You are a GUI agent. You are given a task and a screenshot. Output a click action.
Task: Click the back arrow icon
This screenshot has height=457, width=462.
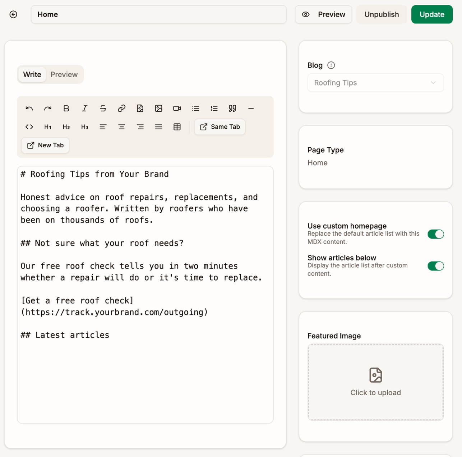point(13,14)
